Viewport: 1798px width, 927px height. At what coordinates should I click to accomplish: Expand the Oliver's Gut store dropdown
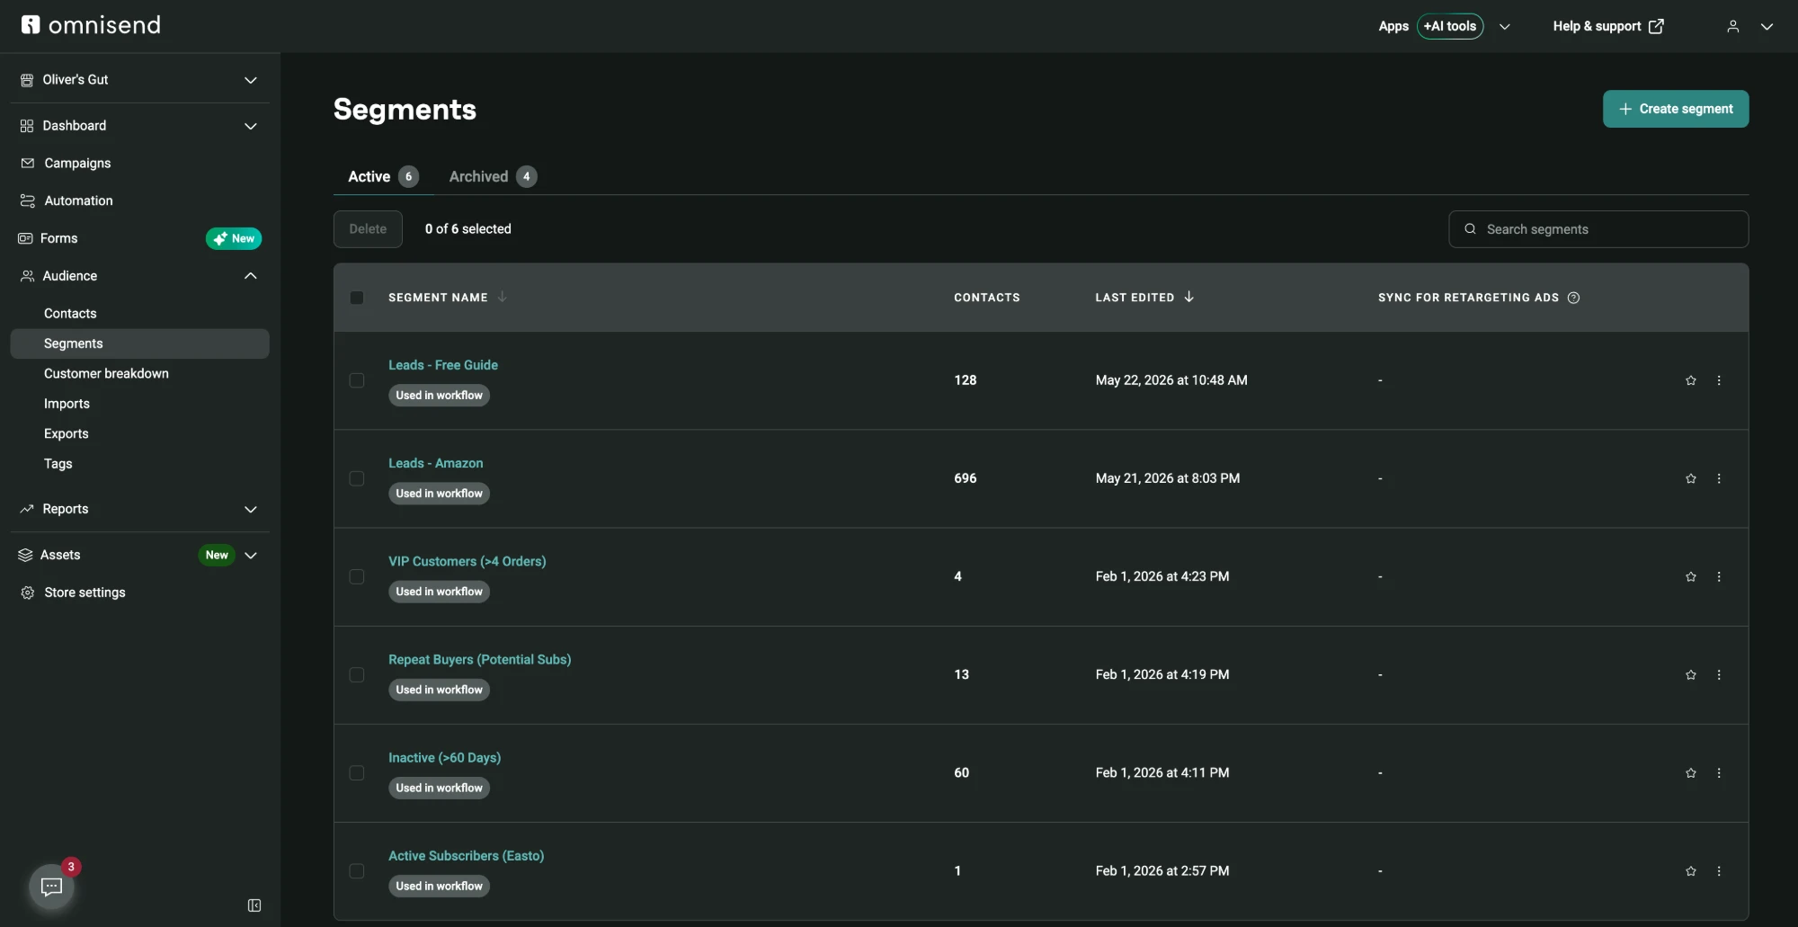tap(251, 80)
